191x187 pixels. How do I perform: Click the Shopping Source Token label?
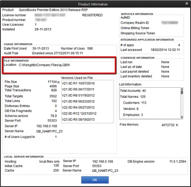click(138, 33)
